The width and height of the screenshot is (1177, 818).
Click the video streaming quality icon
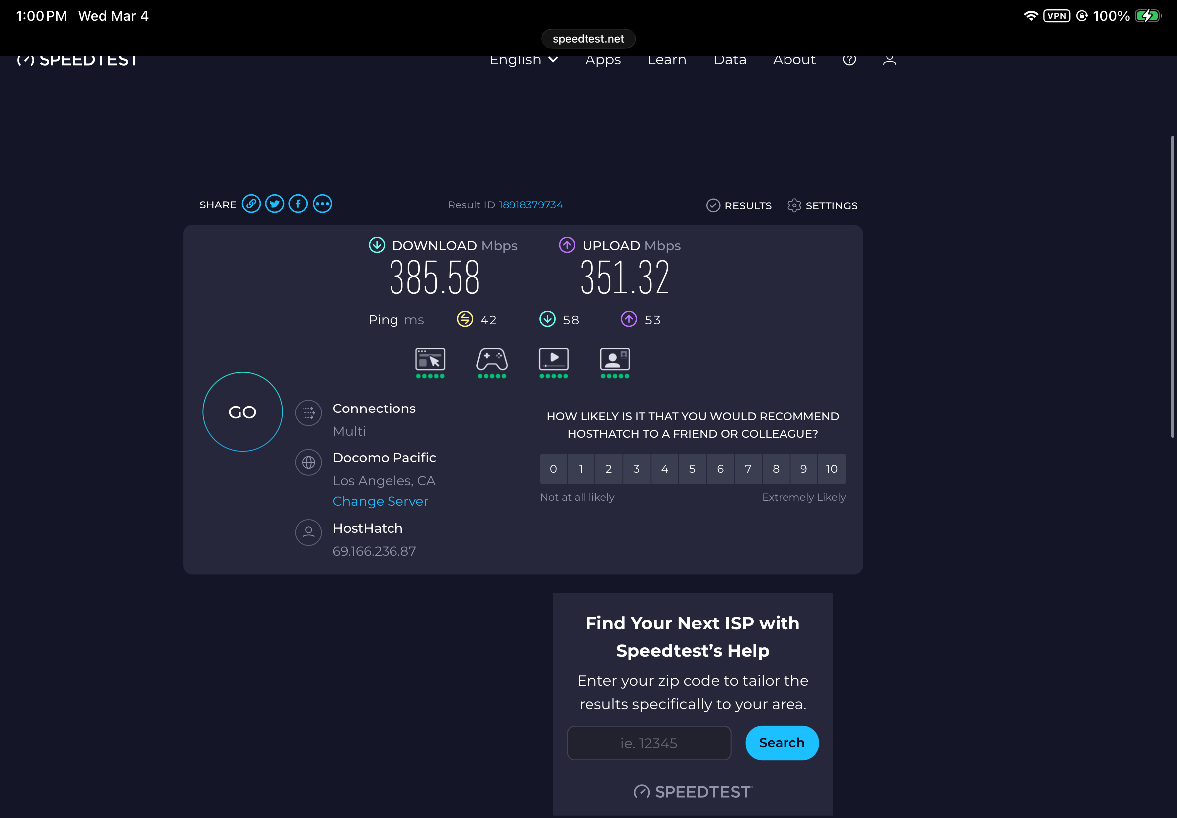(554, 359)
